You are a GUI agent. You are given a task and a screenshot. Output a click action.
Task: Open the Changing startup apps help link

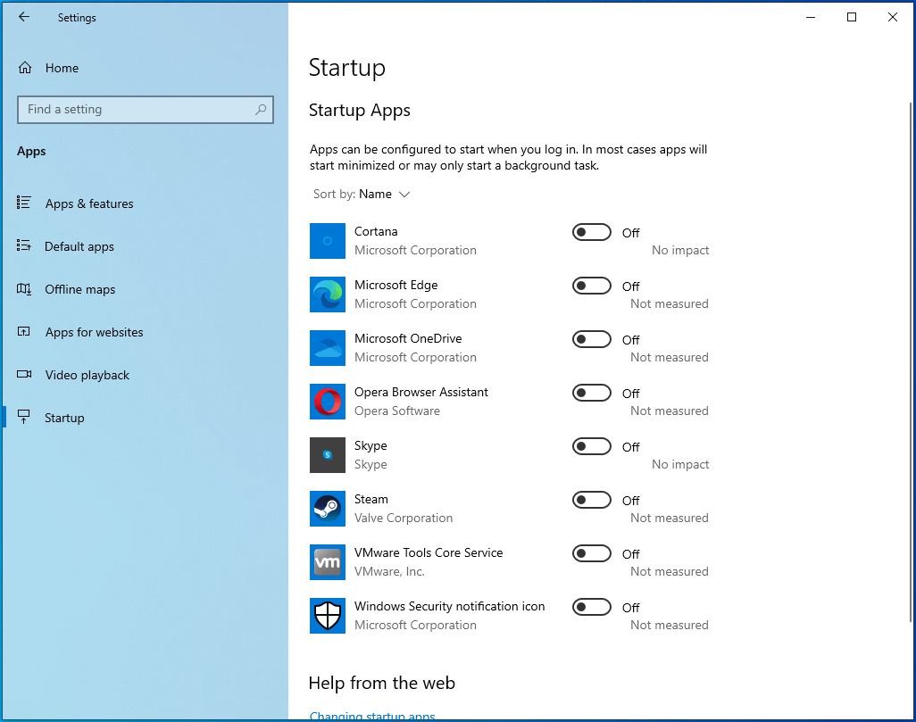click(x=371, y=716)
